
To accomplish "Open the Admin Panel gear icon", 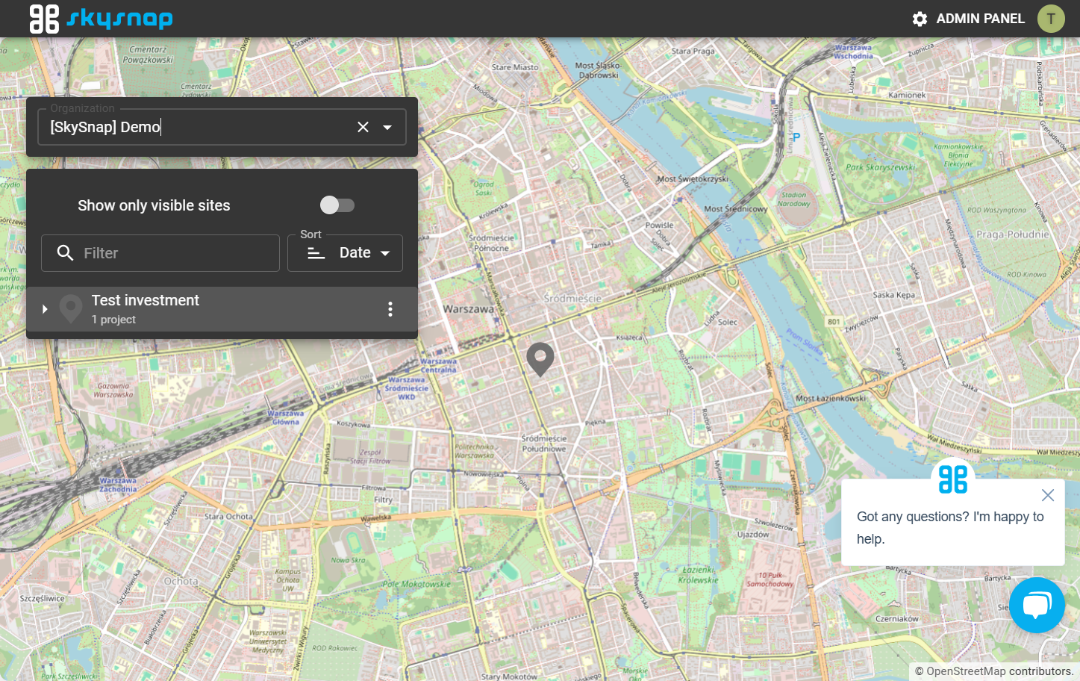I will (x=920, y=19).
